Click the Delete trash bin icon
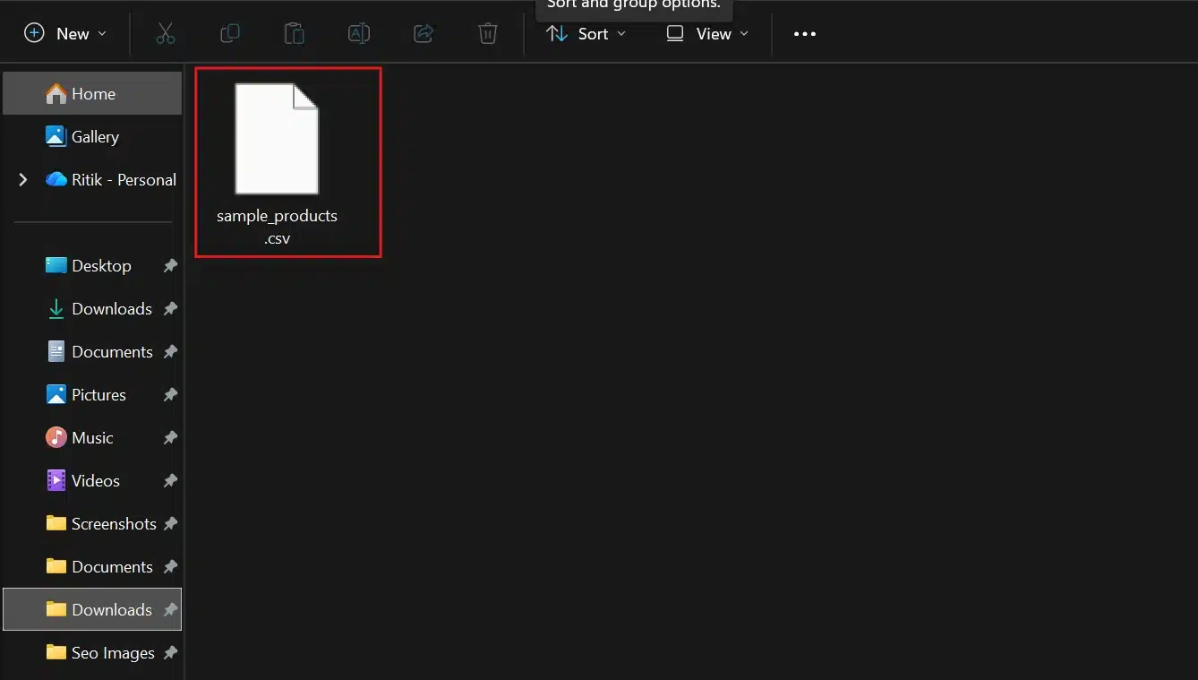Image resolution: width=1198 pixels, height=680 pixels. [x=488, y=34]
